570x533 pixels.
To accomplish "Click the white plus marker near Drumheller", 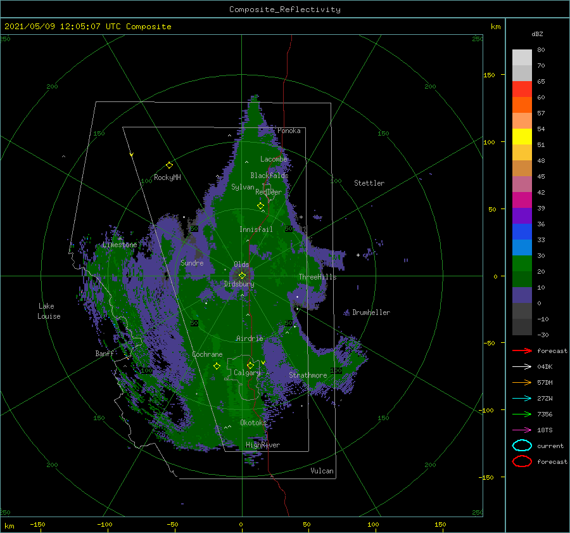I will [x=358, y=255].
